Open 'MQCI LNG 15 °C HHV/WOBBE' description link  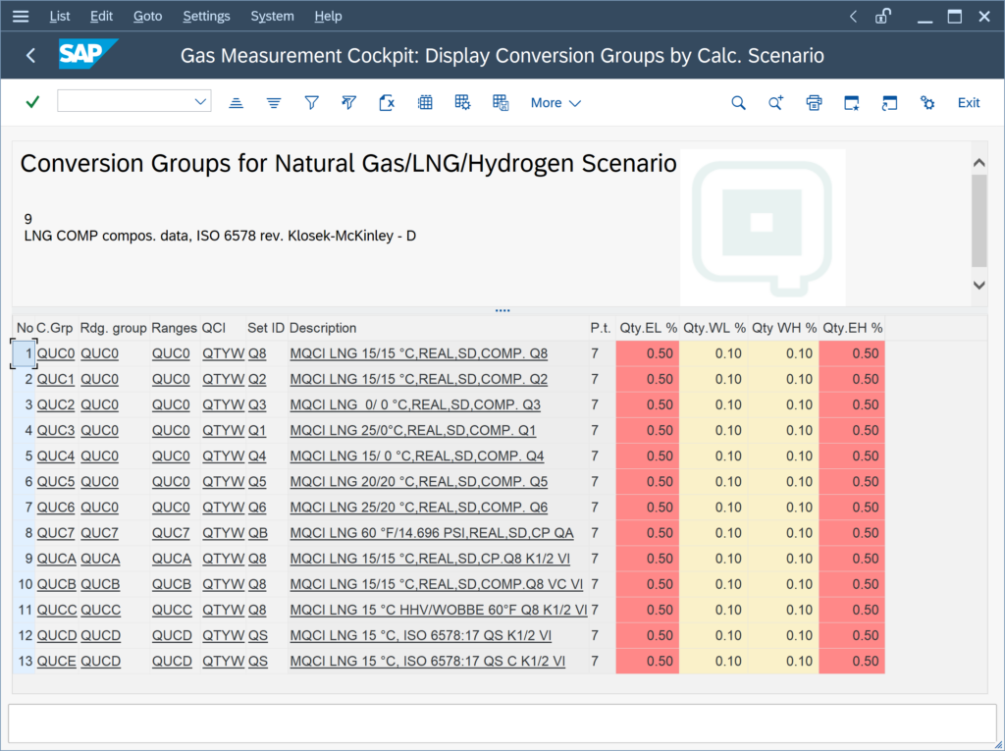tap(439, 610)
